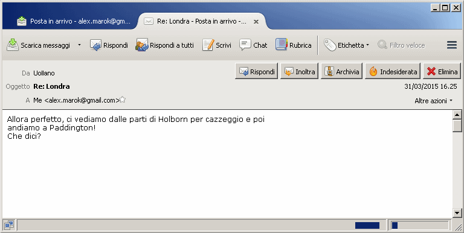Archive the message with Archivia
This screenshot has width=464, height=233.
tap(342, 71)
